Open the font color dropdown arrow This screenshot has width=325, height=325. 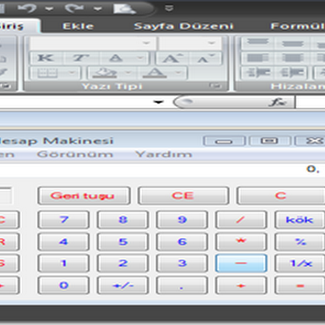click(x=179, y=73)
